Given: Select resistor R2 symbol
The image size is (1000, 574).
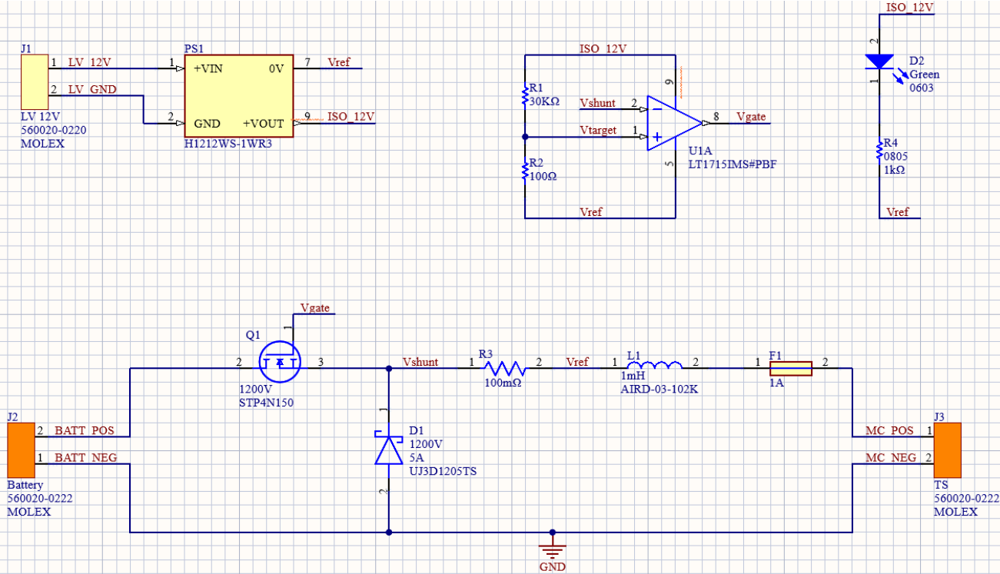Looking at the screenshot, I should 525,170.
